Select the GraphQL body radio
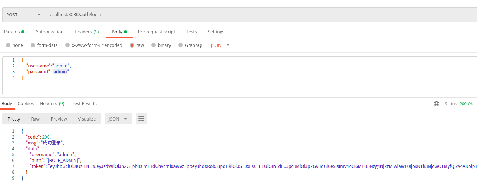477x184 pixels. tap(180, 45)
